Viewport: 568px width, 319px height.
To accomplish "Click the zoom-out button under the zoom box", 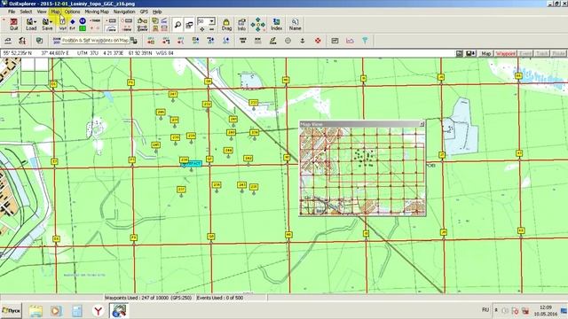I will coord(211,29).
